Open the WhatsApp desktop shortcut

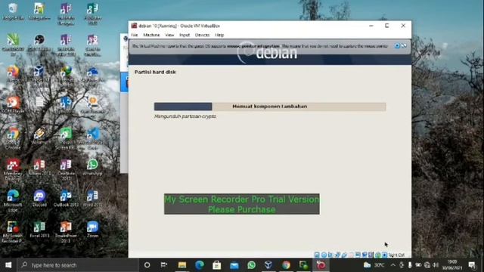(x=92, y=167)
